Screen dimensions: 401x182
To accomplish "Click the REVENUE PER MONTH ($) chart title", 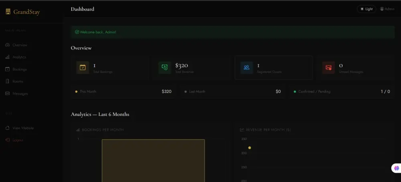I will click(x=268, y=130).
